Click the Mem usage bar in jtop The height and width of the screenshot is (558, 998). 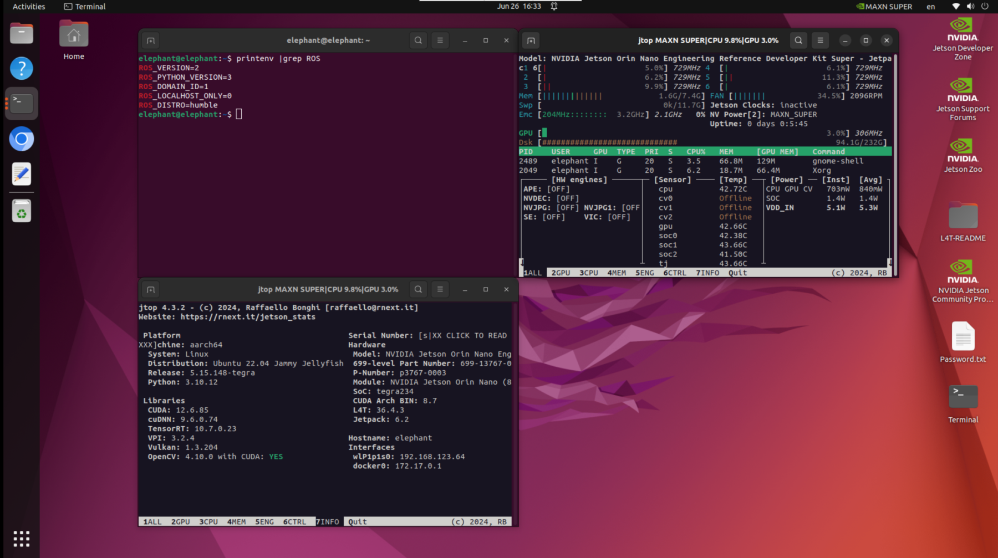622,96
